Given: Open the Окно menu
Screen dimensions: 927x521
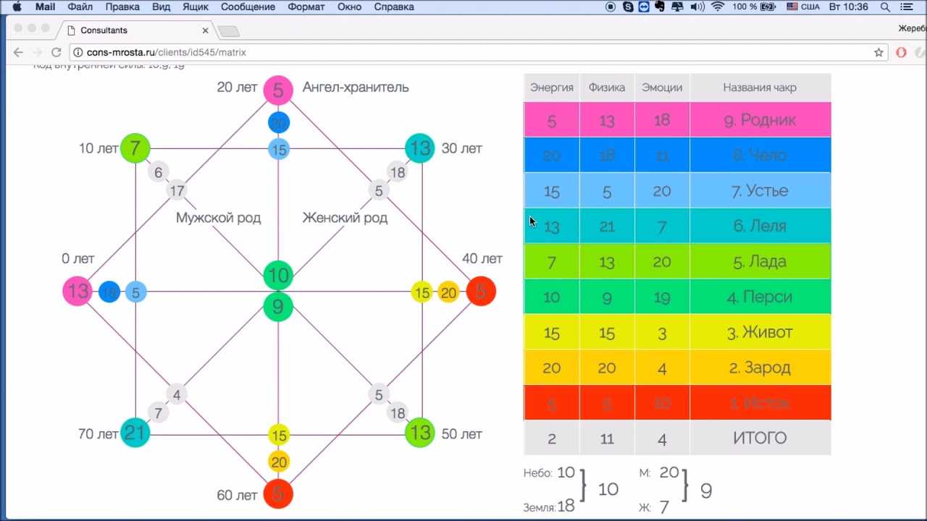Looking at the screenshot, I should point(351,7).
